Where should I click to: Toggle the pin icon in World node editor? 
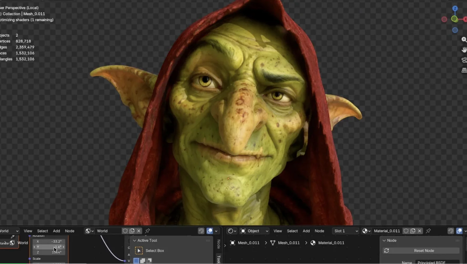pyautogui.click(x=148, y=231)
